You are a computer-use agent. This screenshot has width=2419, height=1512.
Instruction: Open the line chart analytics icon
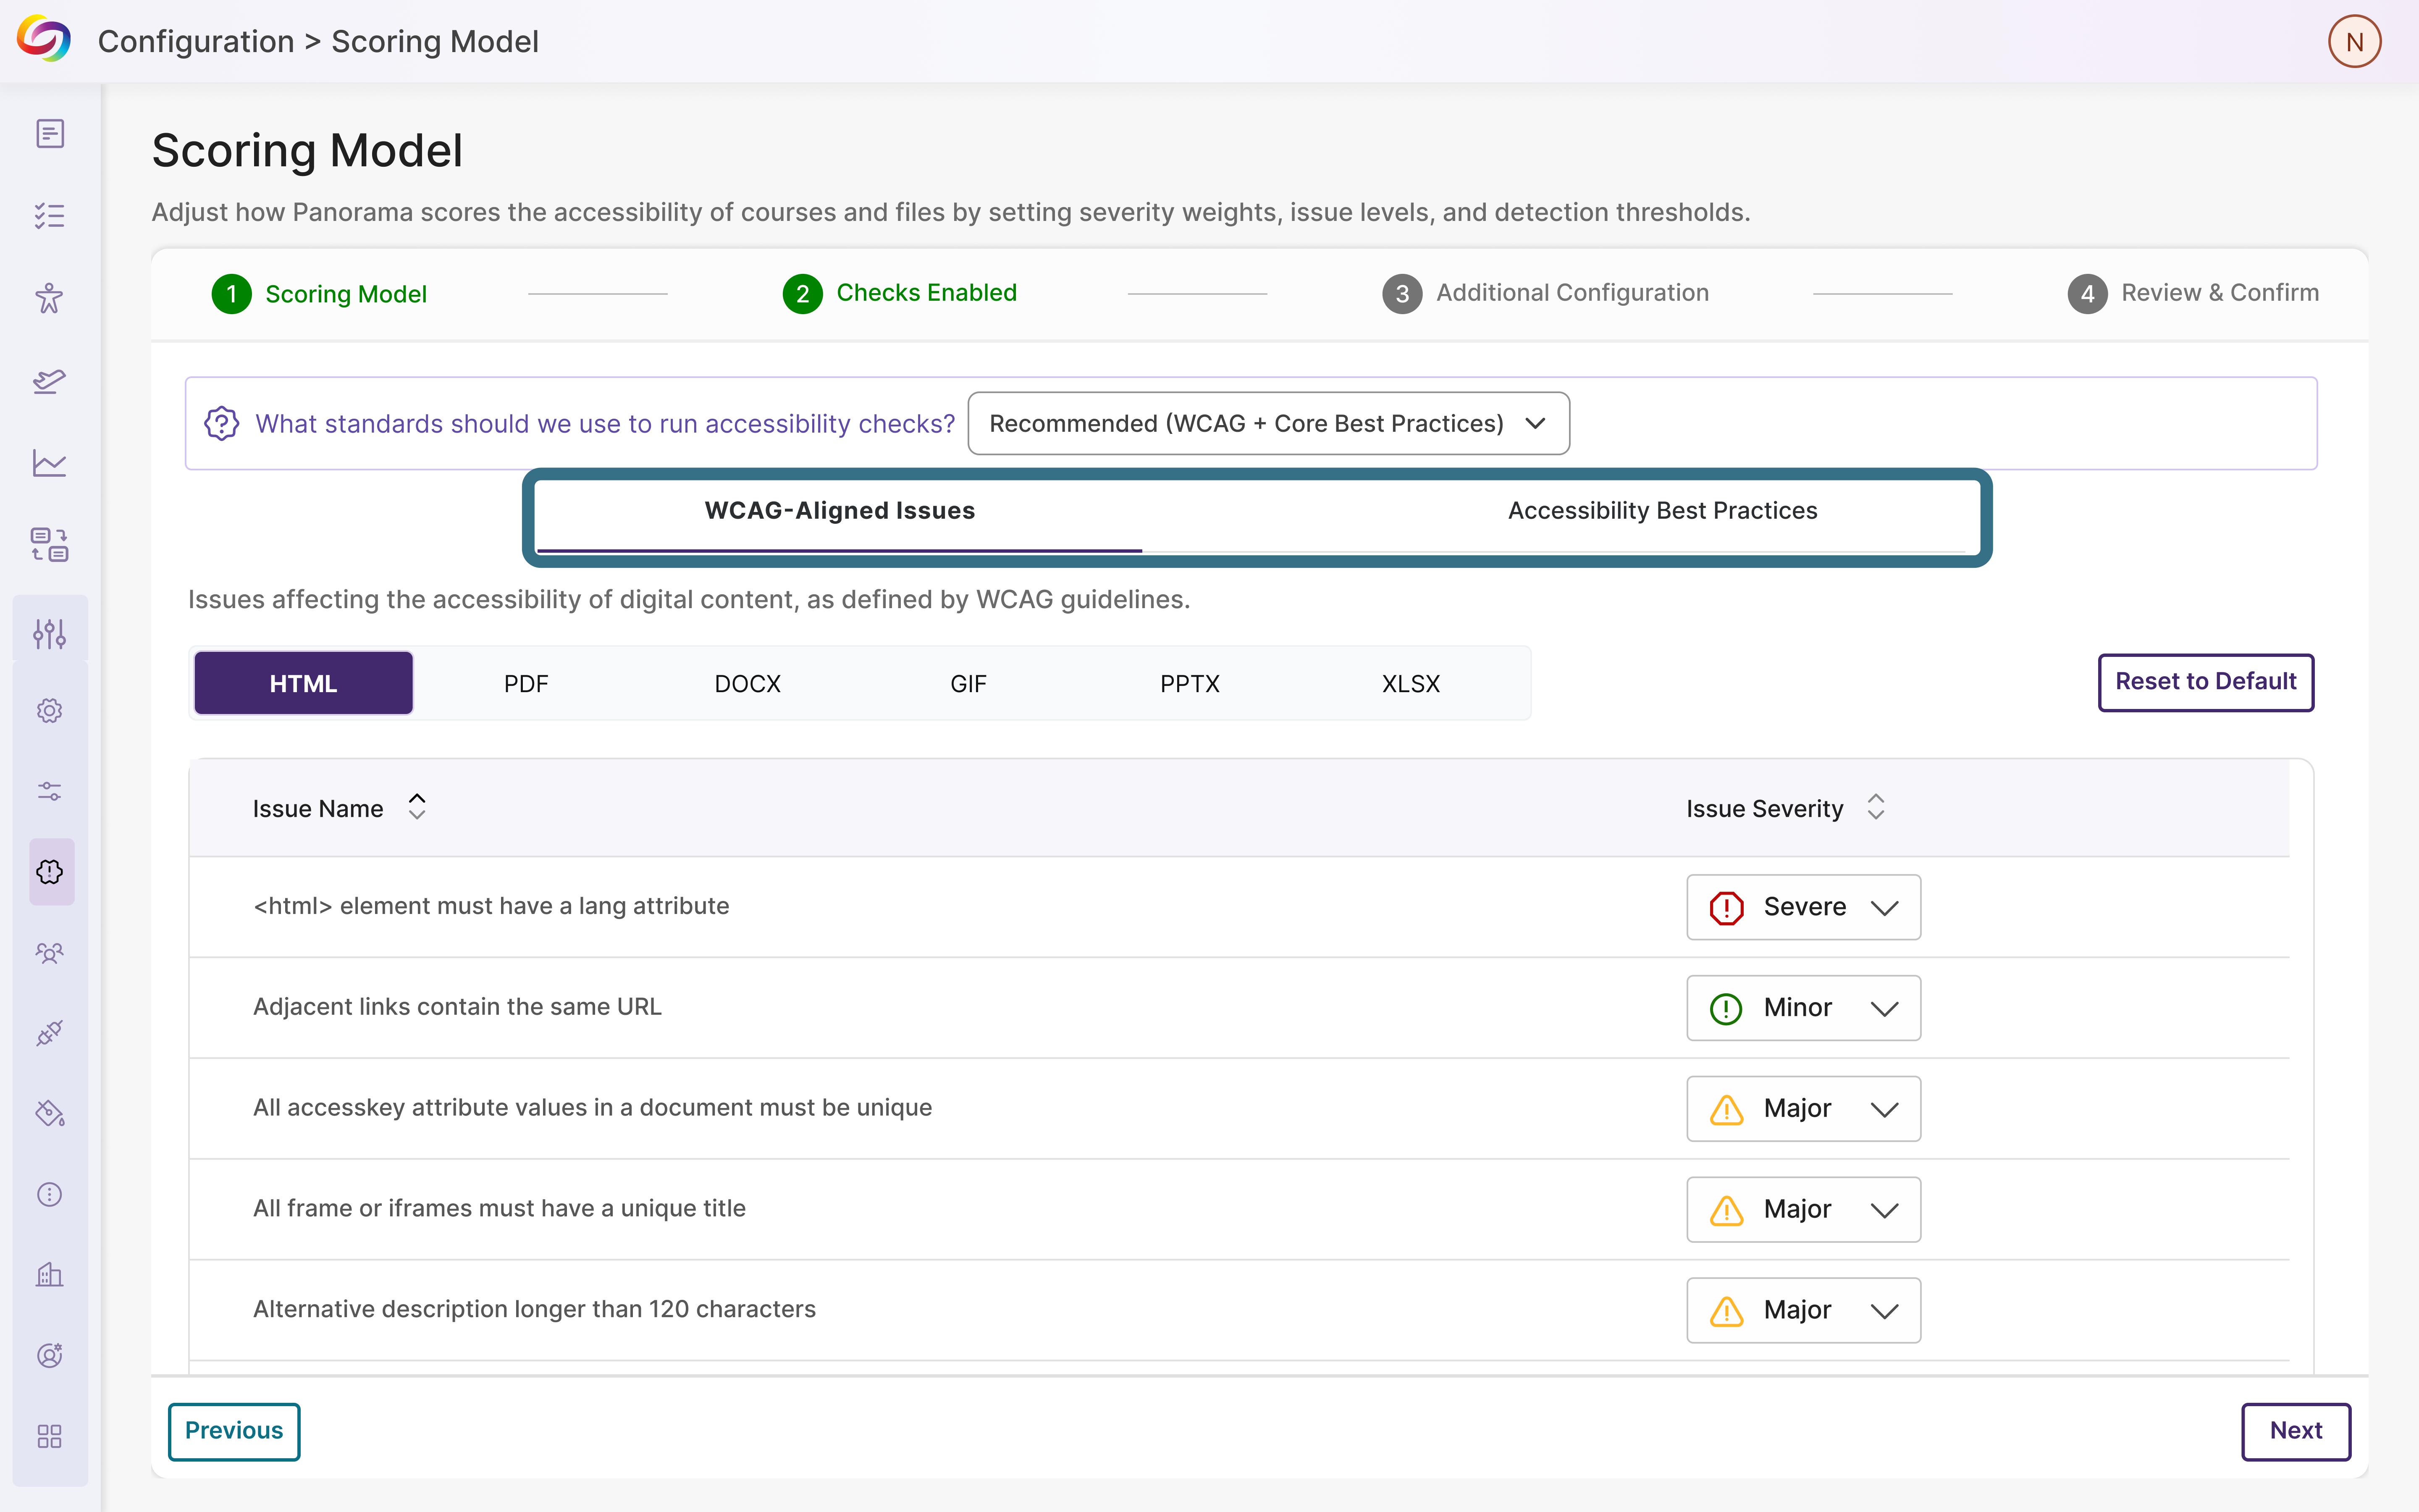50,463
